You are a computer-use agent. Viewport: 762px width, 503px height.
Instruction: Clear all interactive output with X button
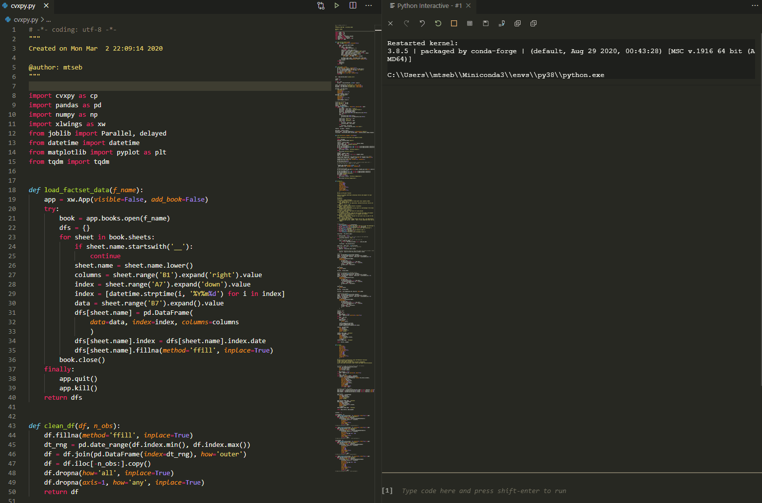point(390,23)
